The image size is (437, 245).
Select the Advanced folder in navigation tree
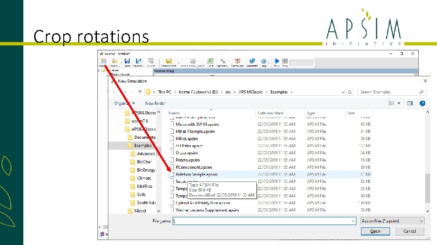(x=146, y=154)
